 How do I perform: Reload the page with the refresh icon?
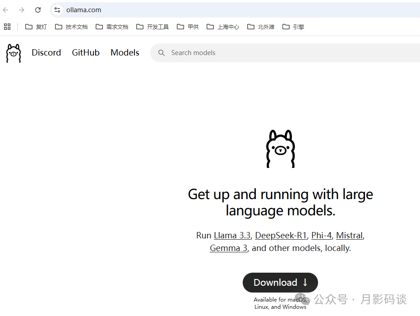[x=38, y=10]
